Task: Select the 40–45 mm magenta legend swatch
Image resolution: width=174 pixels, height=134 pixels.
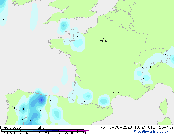Action: pyautogui.click(x=74, y=130)
